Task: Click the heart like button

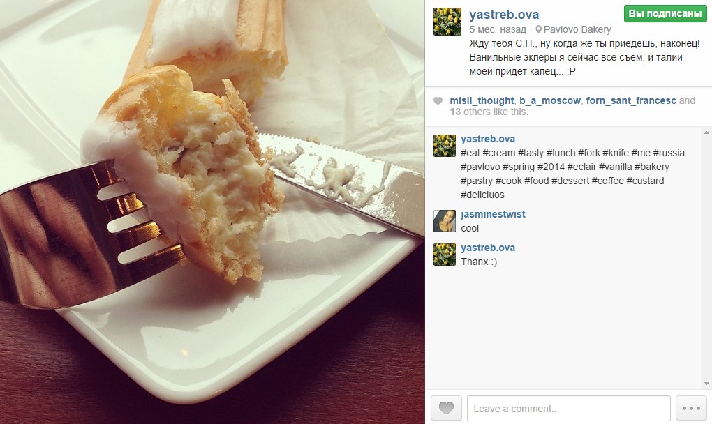Action: tap(446, 408)
